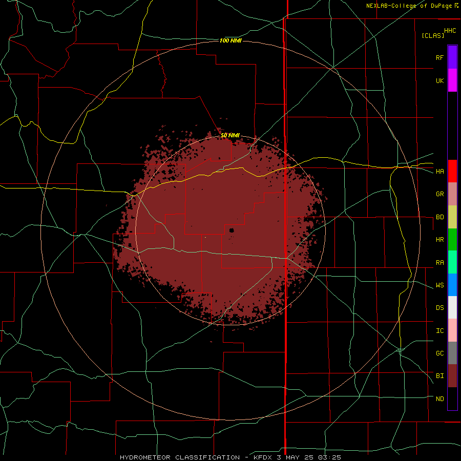Viewport: 461px width, 461px height.
Task: Click the 'HR' legend label
Action: (x=439, y=240)
